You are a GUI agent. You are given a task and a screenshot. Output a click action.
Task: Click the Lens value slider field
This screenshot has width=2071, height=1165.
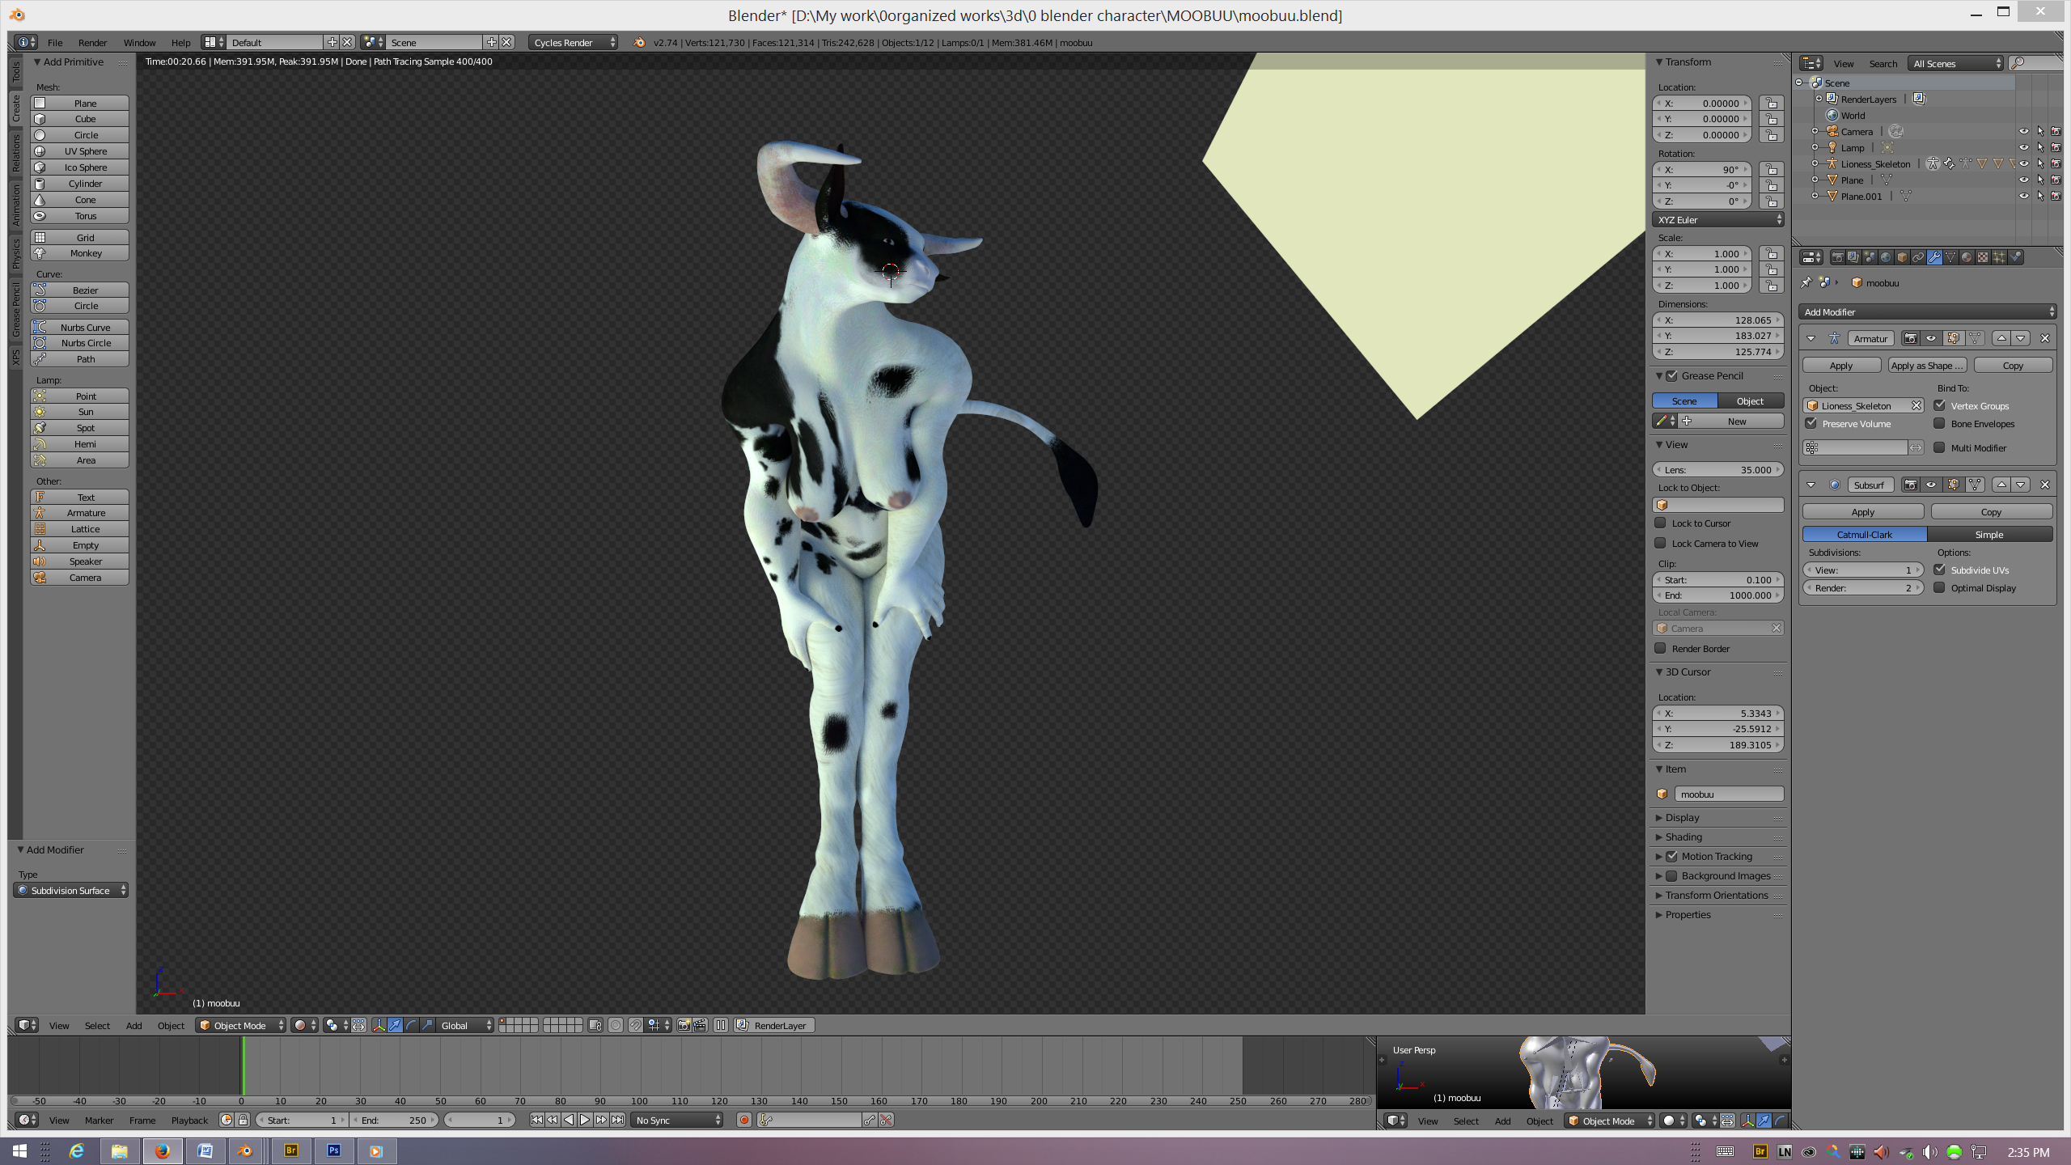pyautogui.click(x=1717, y=470)
